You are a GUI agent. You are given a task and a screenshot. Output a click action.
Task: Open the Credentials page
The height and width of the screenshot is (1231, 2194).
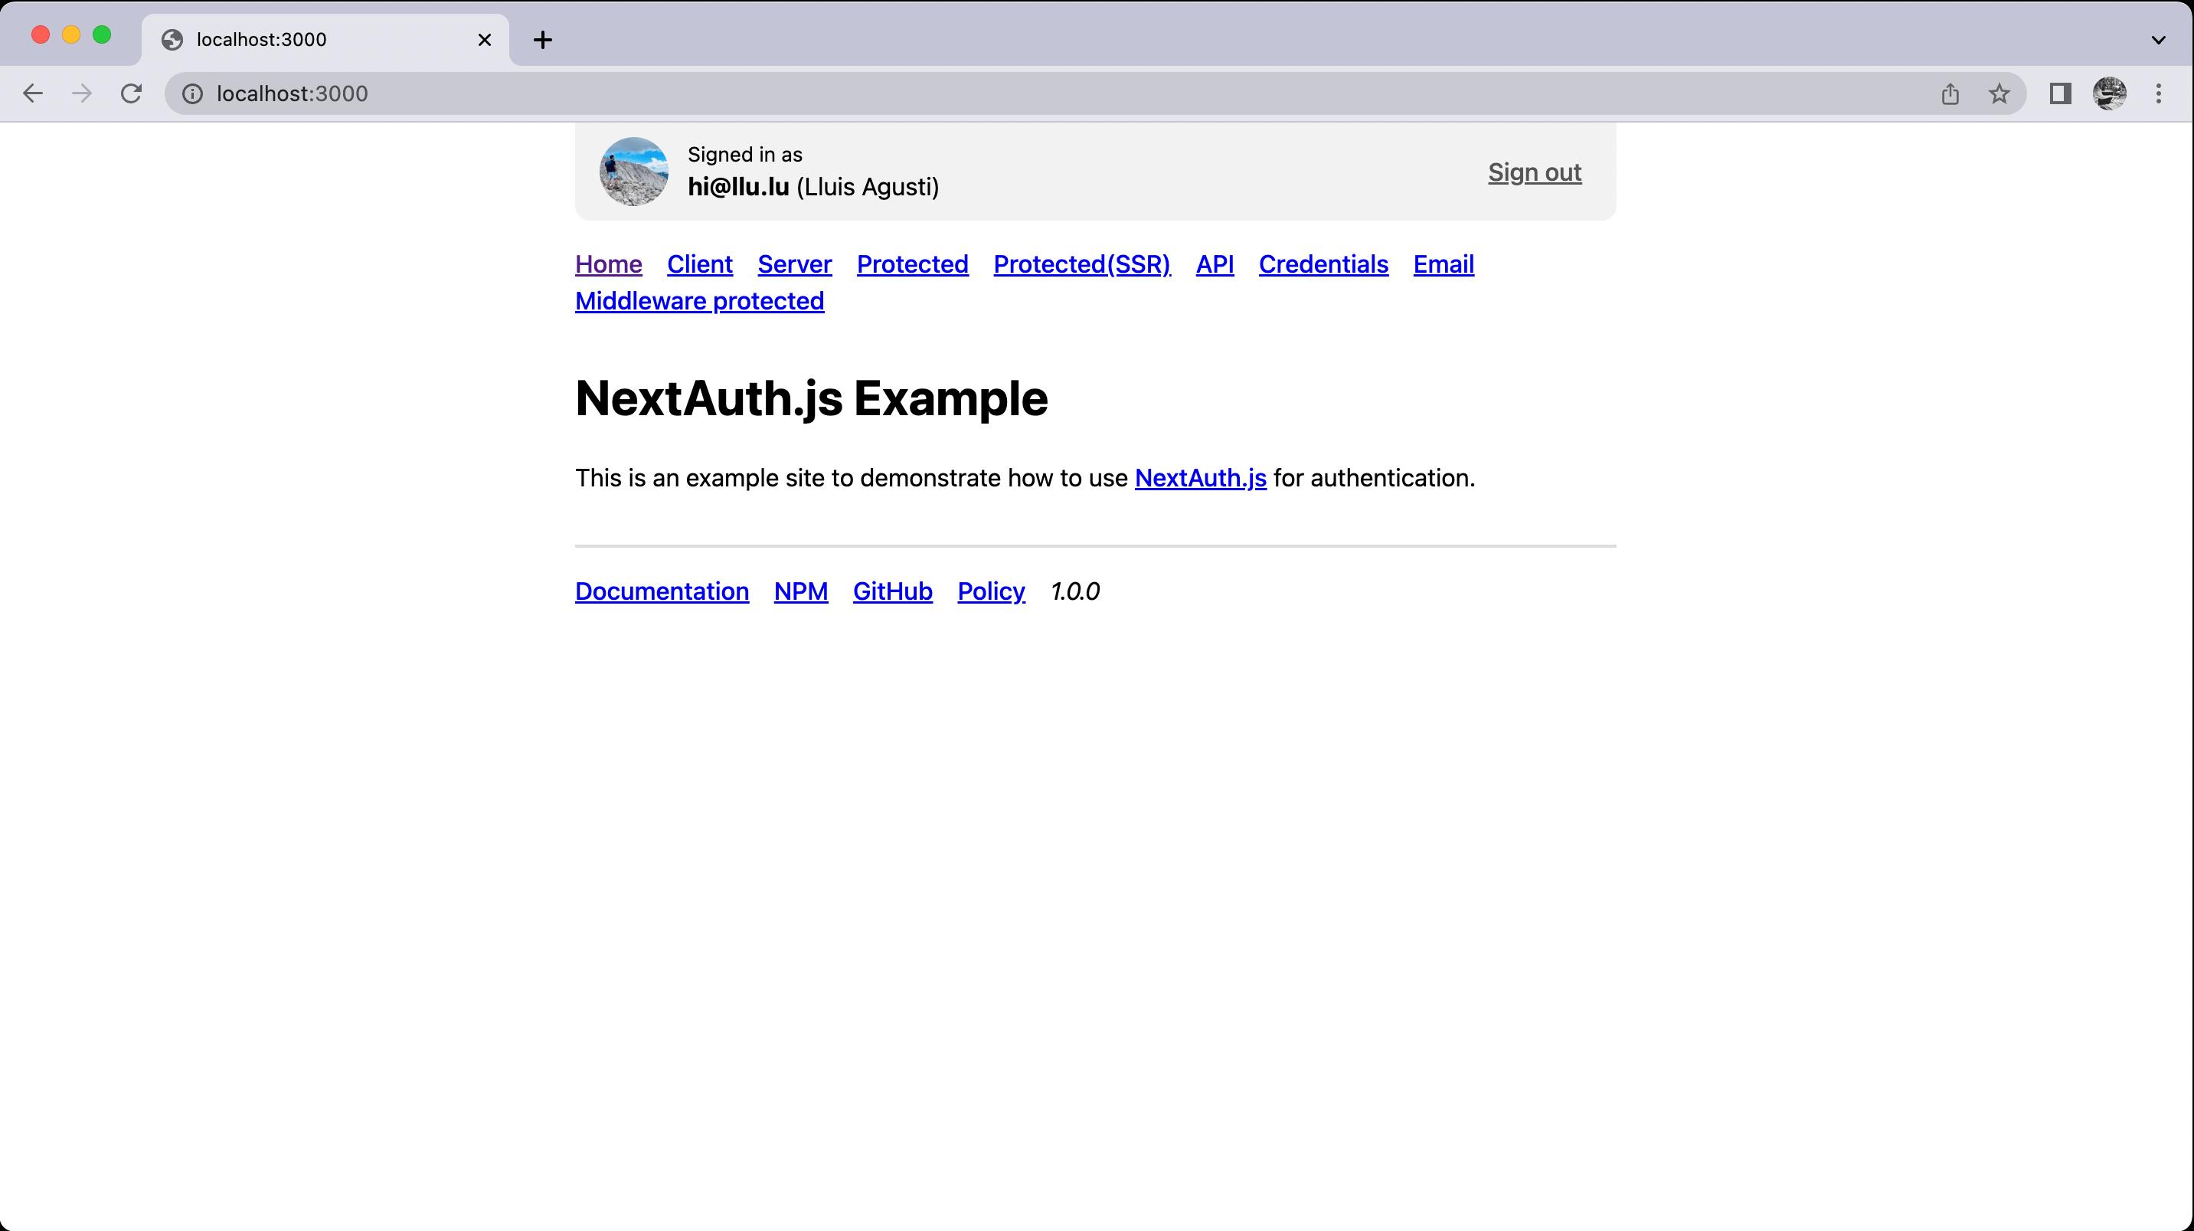[1323, 264]
